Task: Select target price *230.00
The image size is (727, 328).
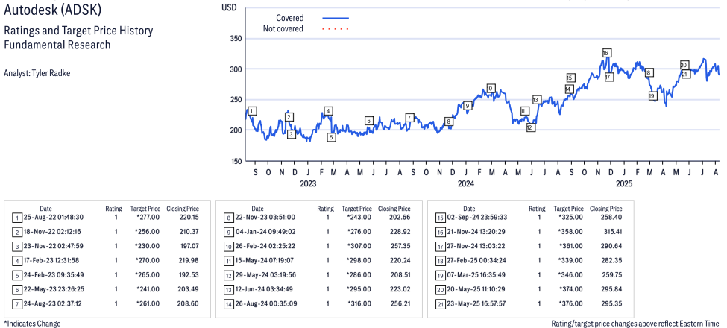Action: point(148,246)
